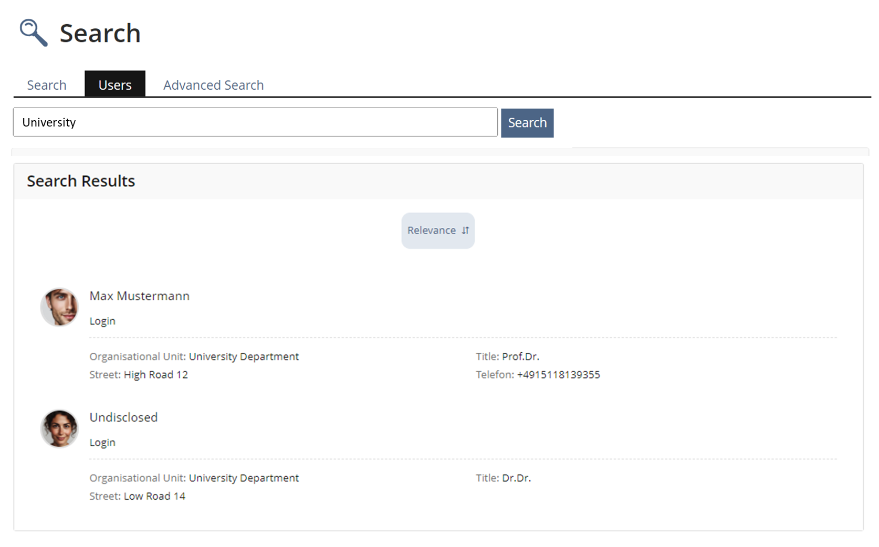Open the Undisclosed user's avatar
Viewport: 879px width, 547px height.
point(59,428)
